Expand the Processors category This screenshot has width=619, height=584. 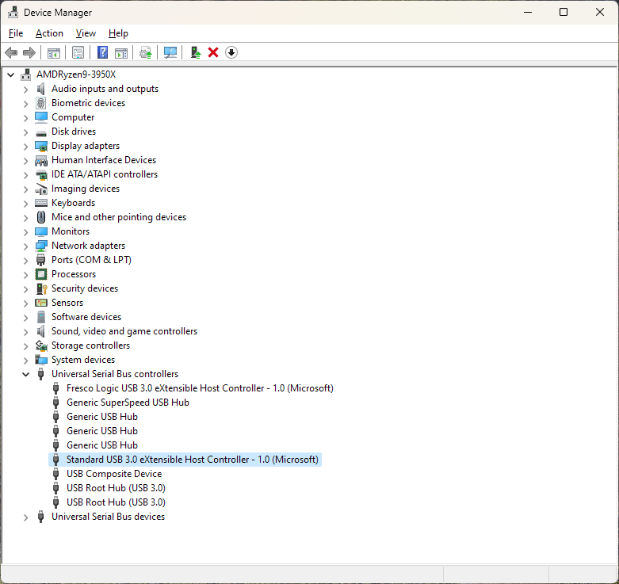pyautogui.click(x=25, y=275)
